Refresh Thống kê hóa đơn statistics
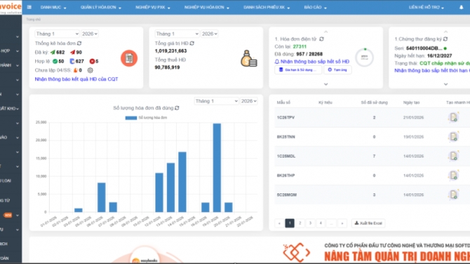 [79, 43]
